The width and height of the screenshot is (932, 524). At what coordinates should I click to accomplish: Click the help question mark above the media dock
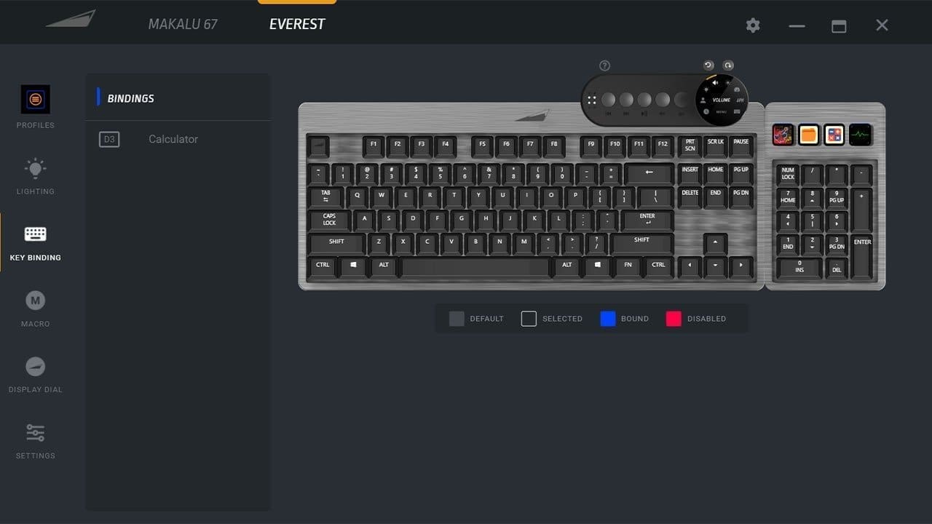[x=604, y=65]
